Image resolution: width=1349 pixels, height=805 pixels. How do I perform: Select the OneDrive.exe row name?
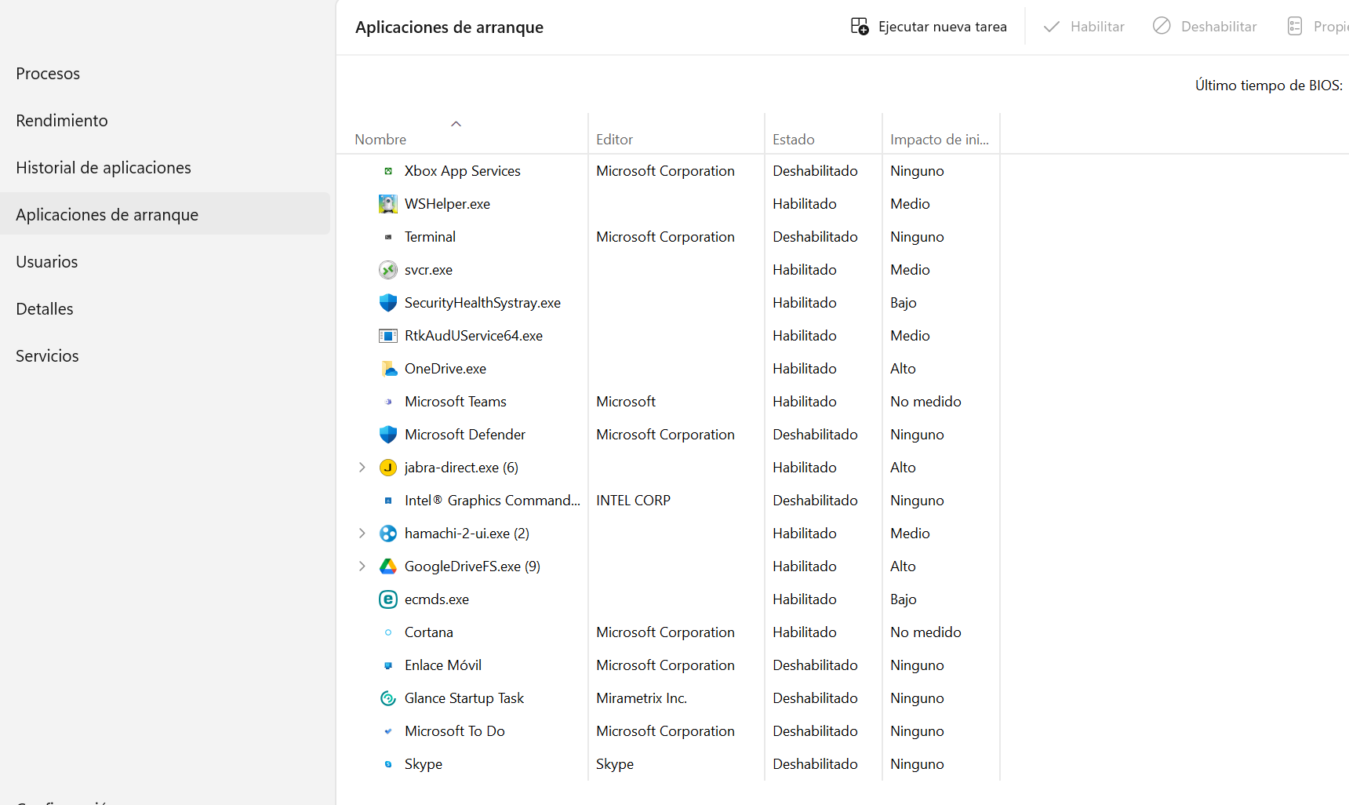[445, 369]
